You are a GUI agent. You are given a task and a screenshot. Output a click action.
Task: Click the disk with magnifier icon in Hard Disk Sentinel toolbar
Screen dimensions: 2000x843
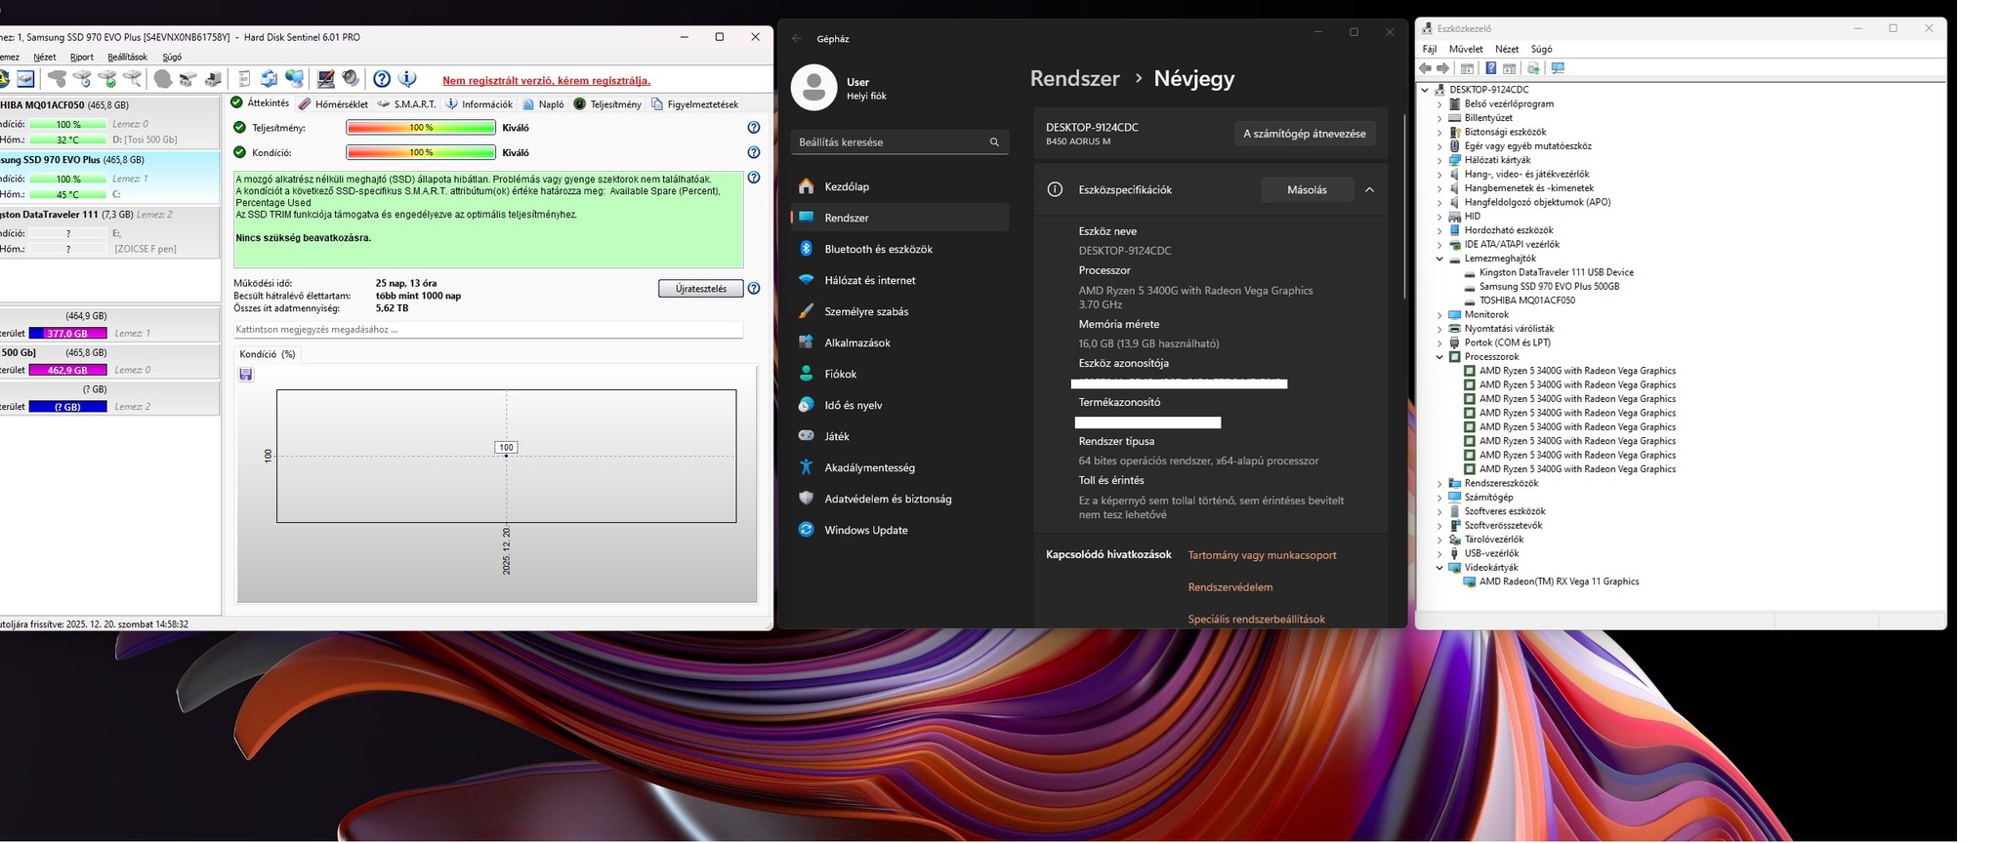[132, 79]
